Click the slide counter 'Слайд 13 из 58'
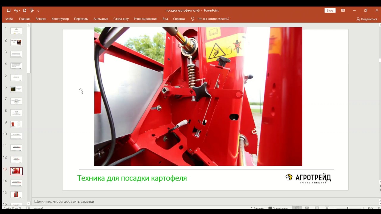The height and width of the screenshot is (214, 381). 13,208
